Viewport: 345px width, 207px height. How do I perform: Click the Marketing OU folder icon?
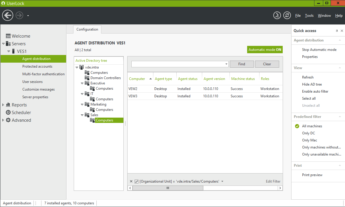click(87, 104)
